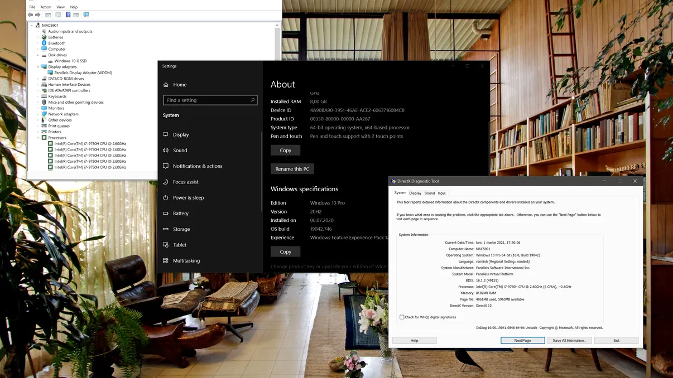
Task: Switch to the Input tab in DirectX Diagnostic Tool
Action: tap(441, 192)
